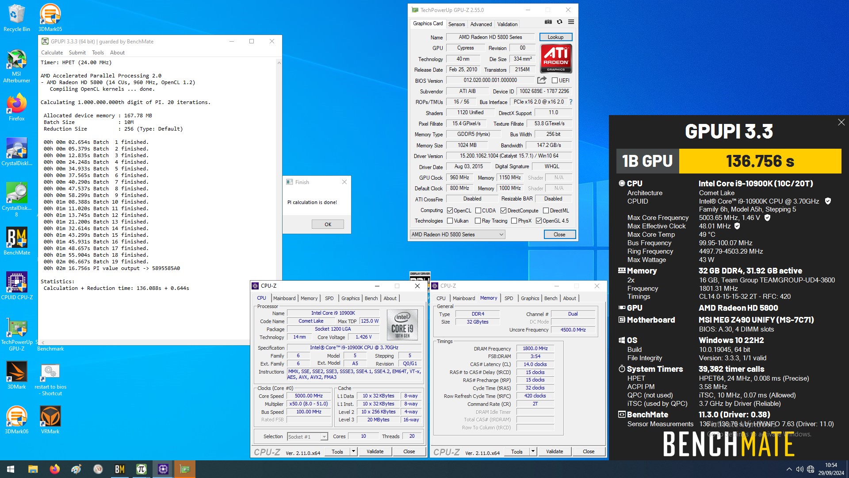This screenshot has width=849, height=478.
Task: Toggle the Ray Tracing checkbox
Action: tap(478, 221)
